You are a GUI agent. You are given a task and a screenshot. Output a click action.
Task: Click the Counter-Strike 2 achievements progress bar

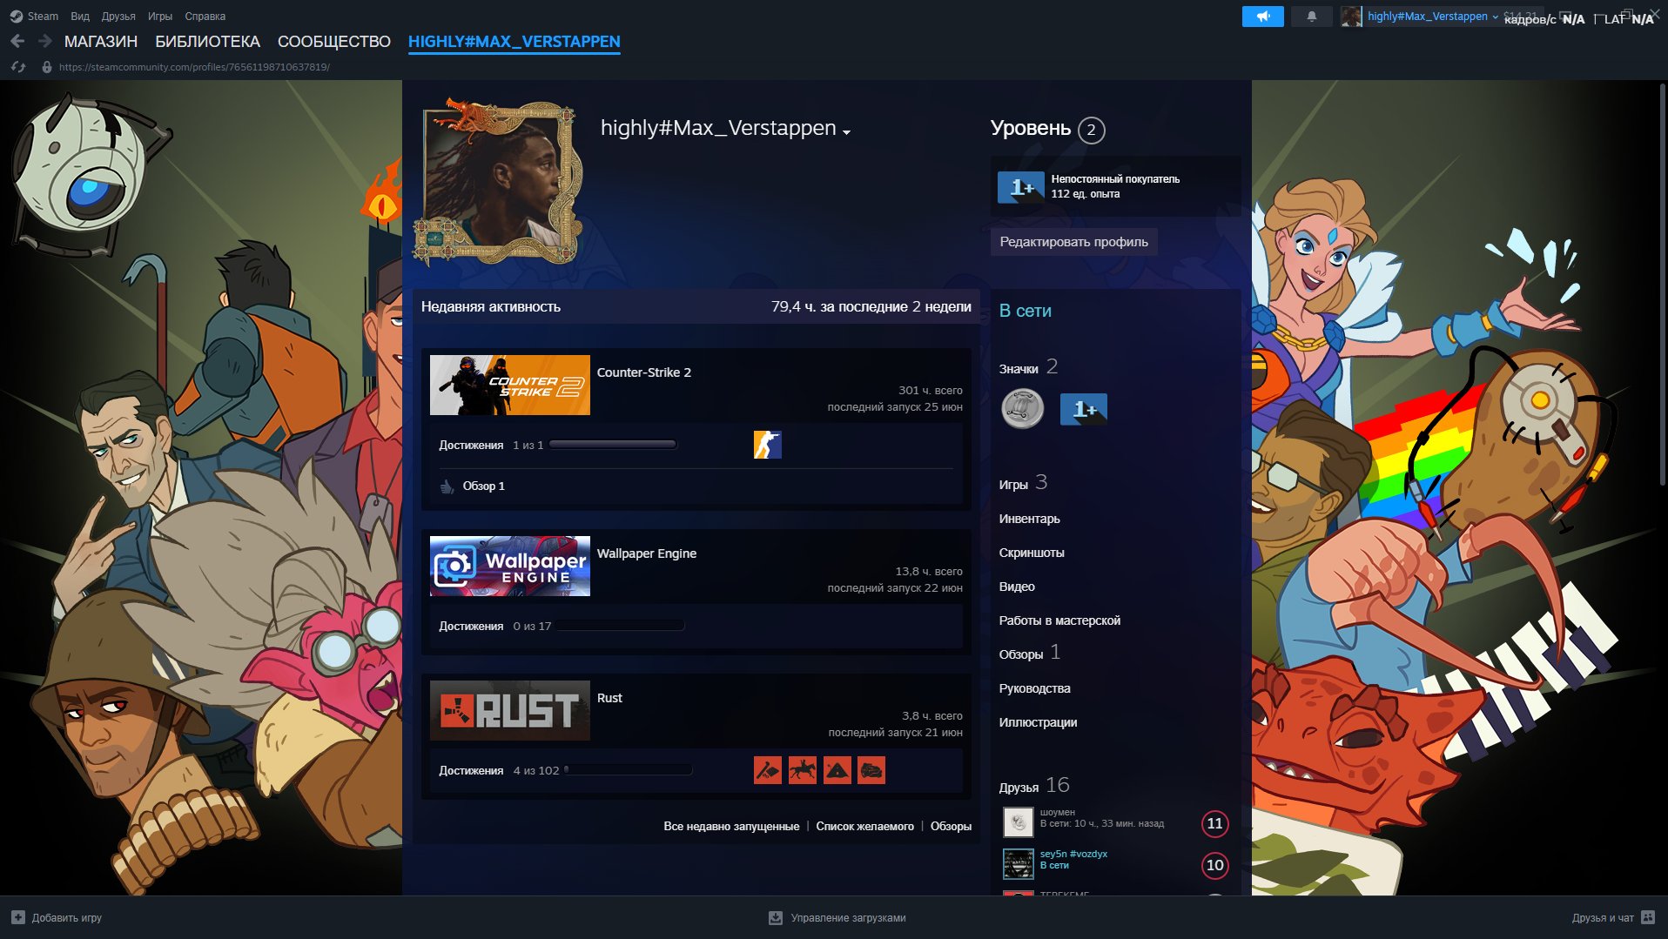point(613,445)
